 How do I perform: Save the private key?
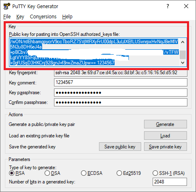pos(165,147)
